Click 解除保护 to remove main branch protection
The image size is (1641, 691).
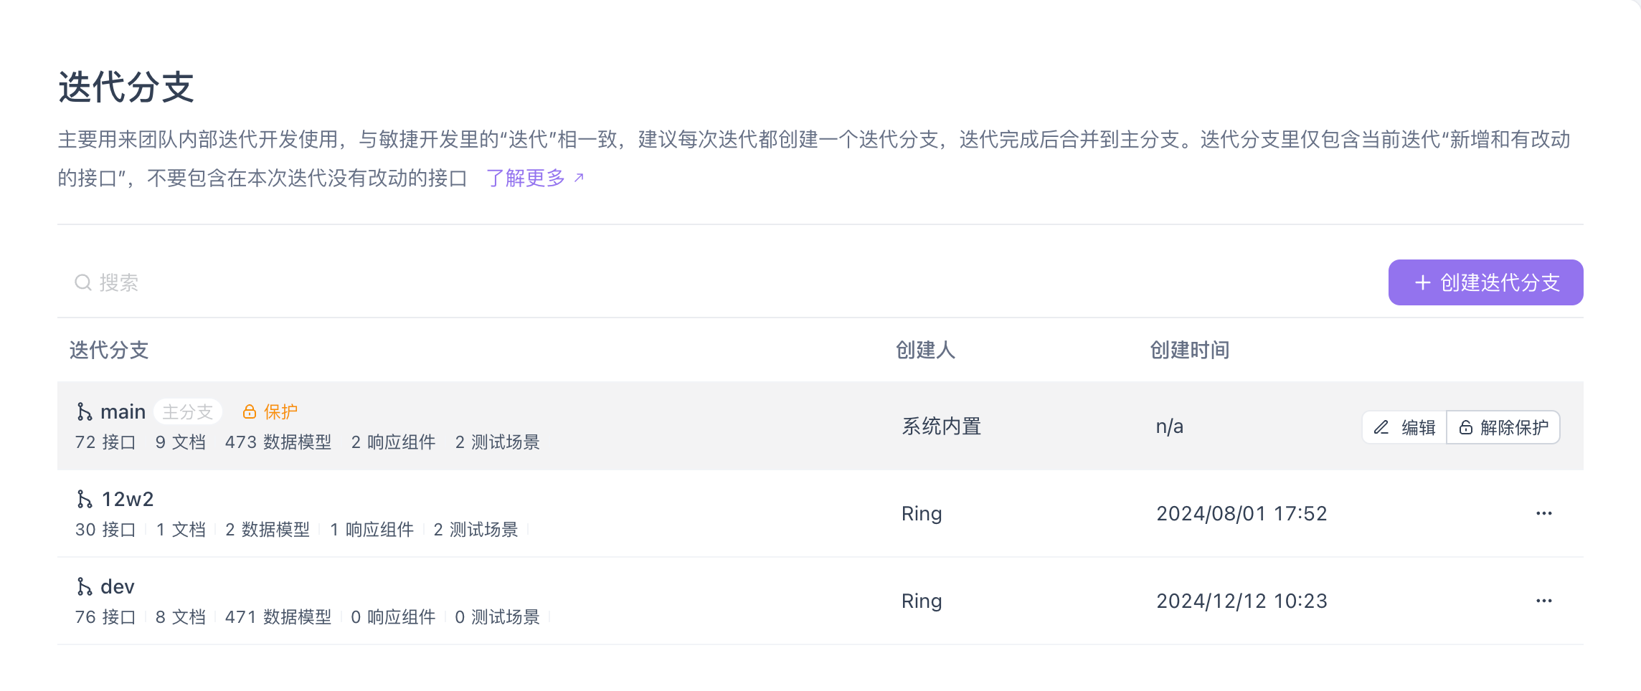point(1513,426)
